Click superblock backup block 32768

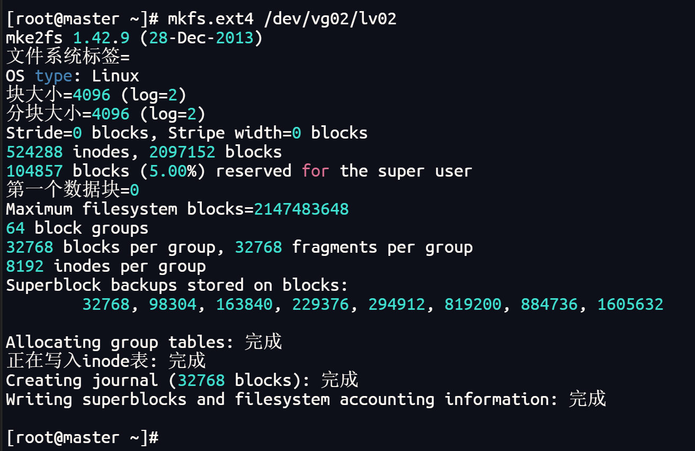(x=106, y=305)
